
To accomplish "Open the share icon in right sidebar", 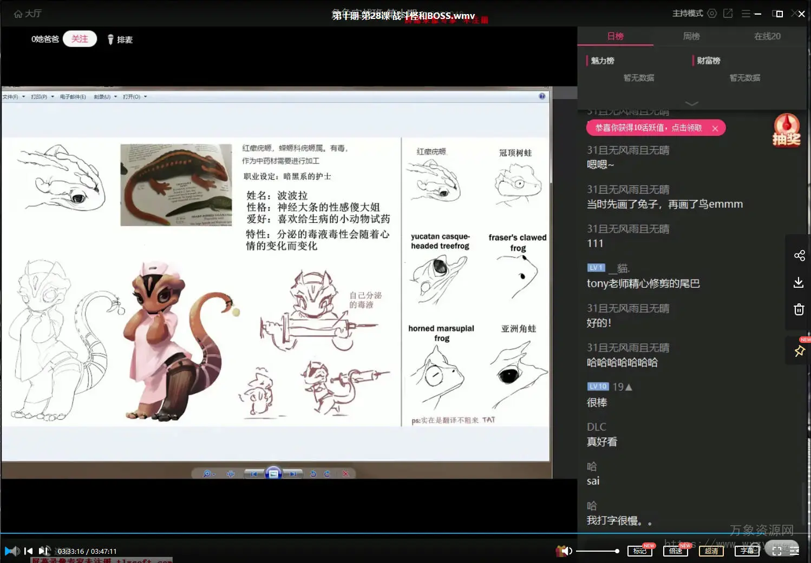I will tap(799, 255).
